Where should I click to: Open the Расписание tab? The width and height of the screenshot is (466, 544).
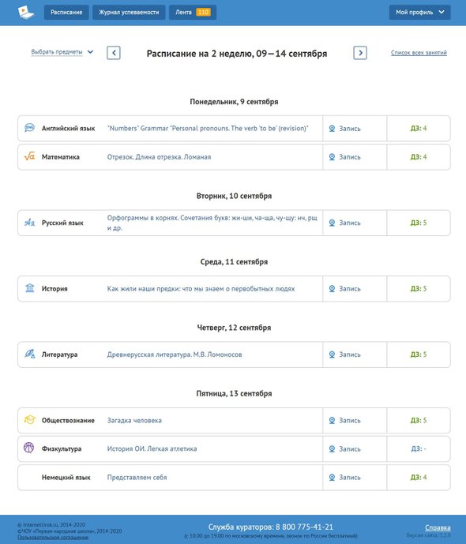(66, 12)
